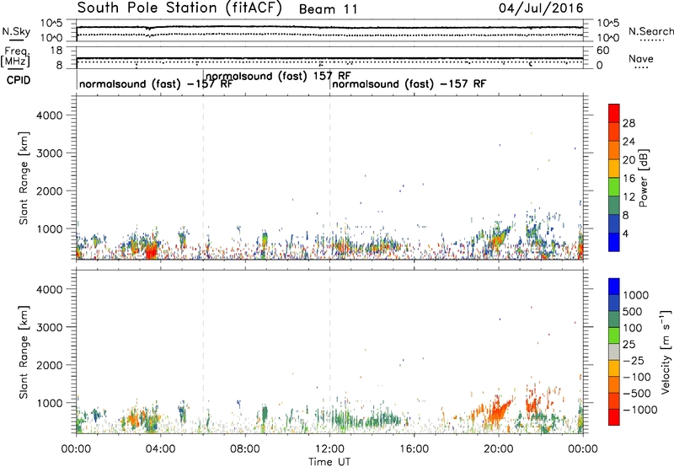
Task: Click the 'Freq. [MHz]' axis label
Action: [x=15, y=57]
